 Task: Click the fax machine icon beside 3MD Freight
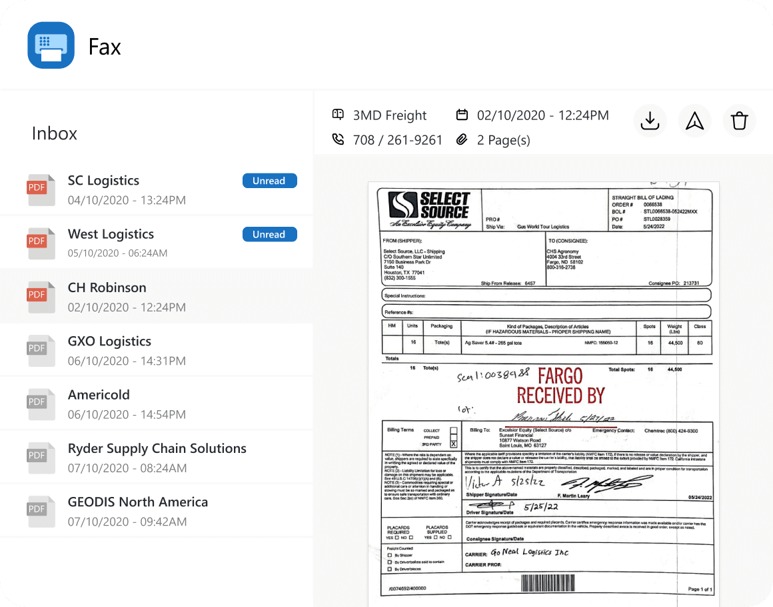pyautogui.click(x=337, y=115)
